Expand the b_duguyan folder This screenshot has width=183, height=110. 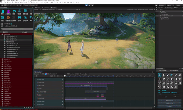click(1, 59)
